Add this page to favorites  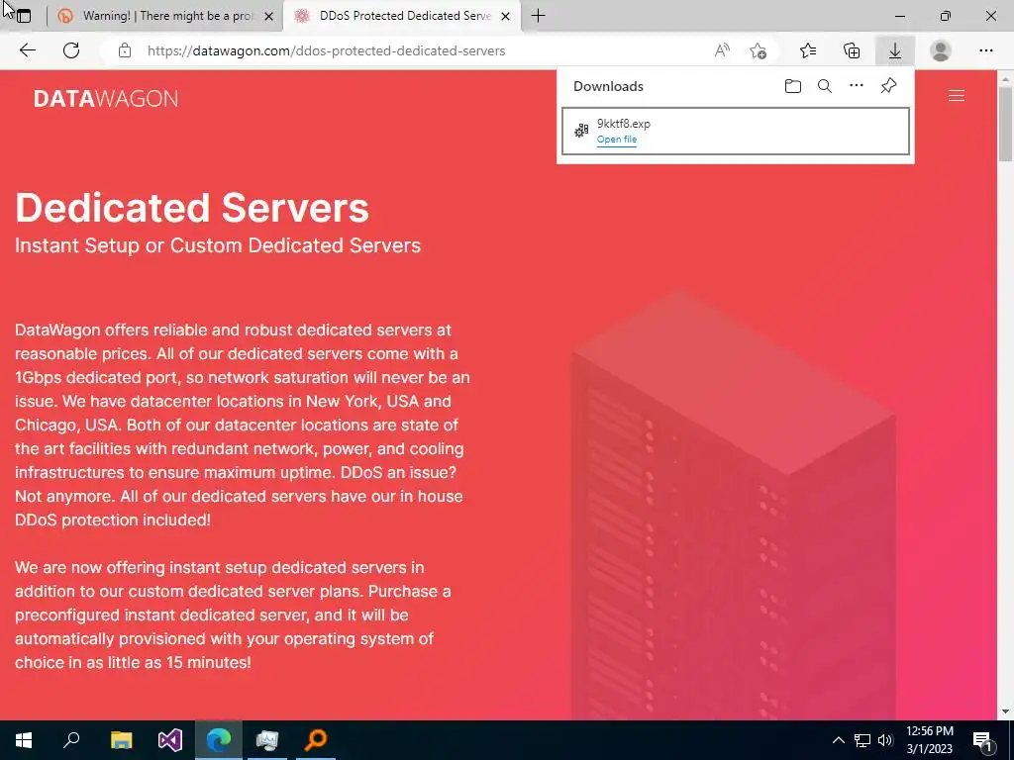[758, 50]
